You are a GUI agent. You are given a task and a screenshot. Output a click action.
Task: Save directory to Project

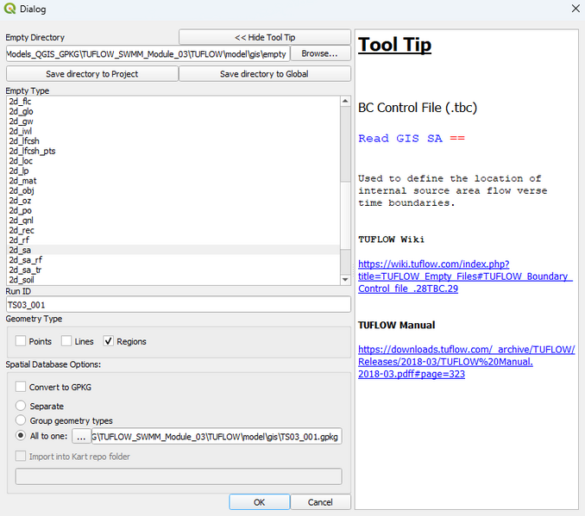[x=91, y=74]
